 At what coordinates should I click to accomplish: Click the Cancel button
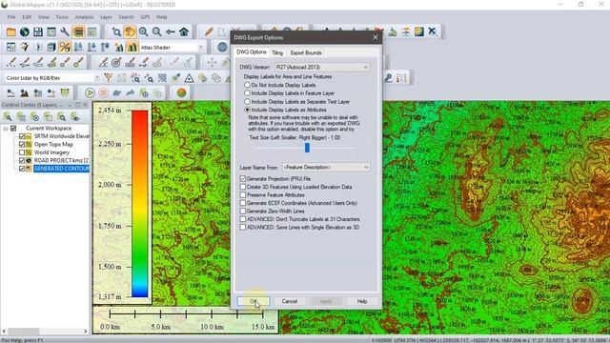coord(290,301)
